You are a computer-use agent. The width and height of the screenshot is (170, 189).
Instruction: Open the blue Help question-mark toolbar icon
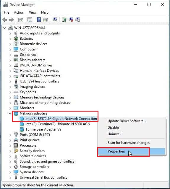(39, 20)
